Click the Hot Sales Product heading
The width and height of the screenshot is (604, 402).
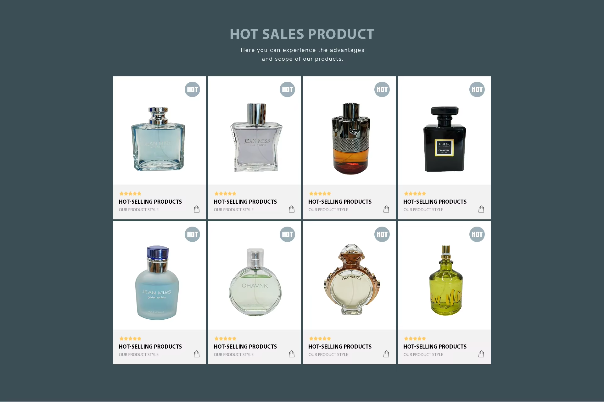coord(302,34)
